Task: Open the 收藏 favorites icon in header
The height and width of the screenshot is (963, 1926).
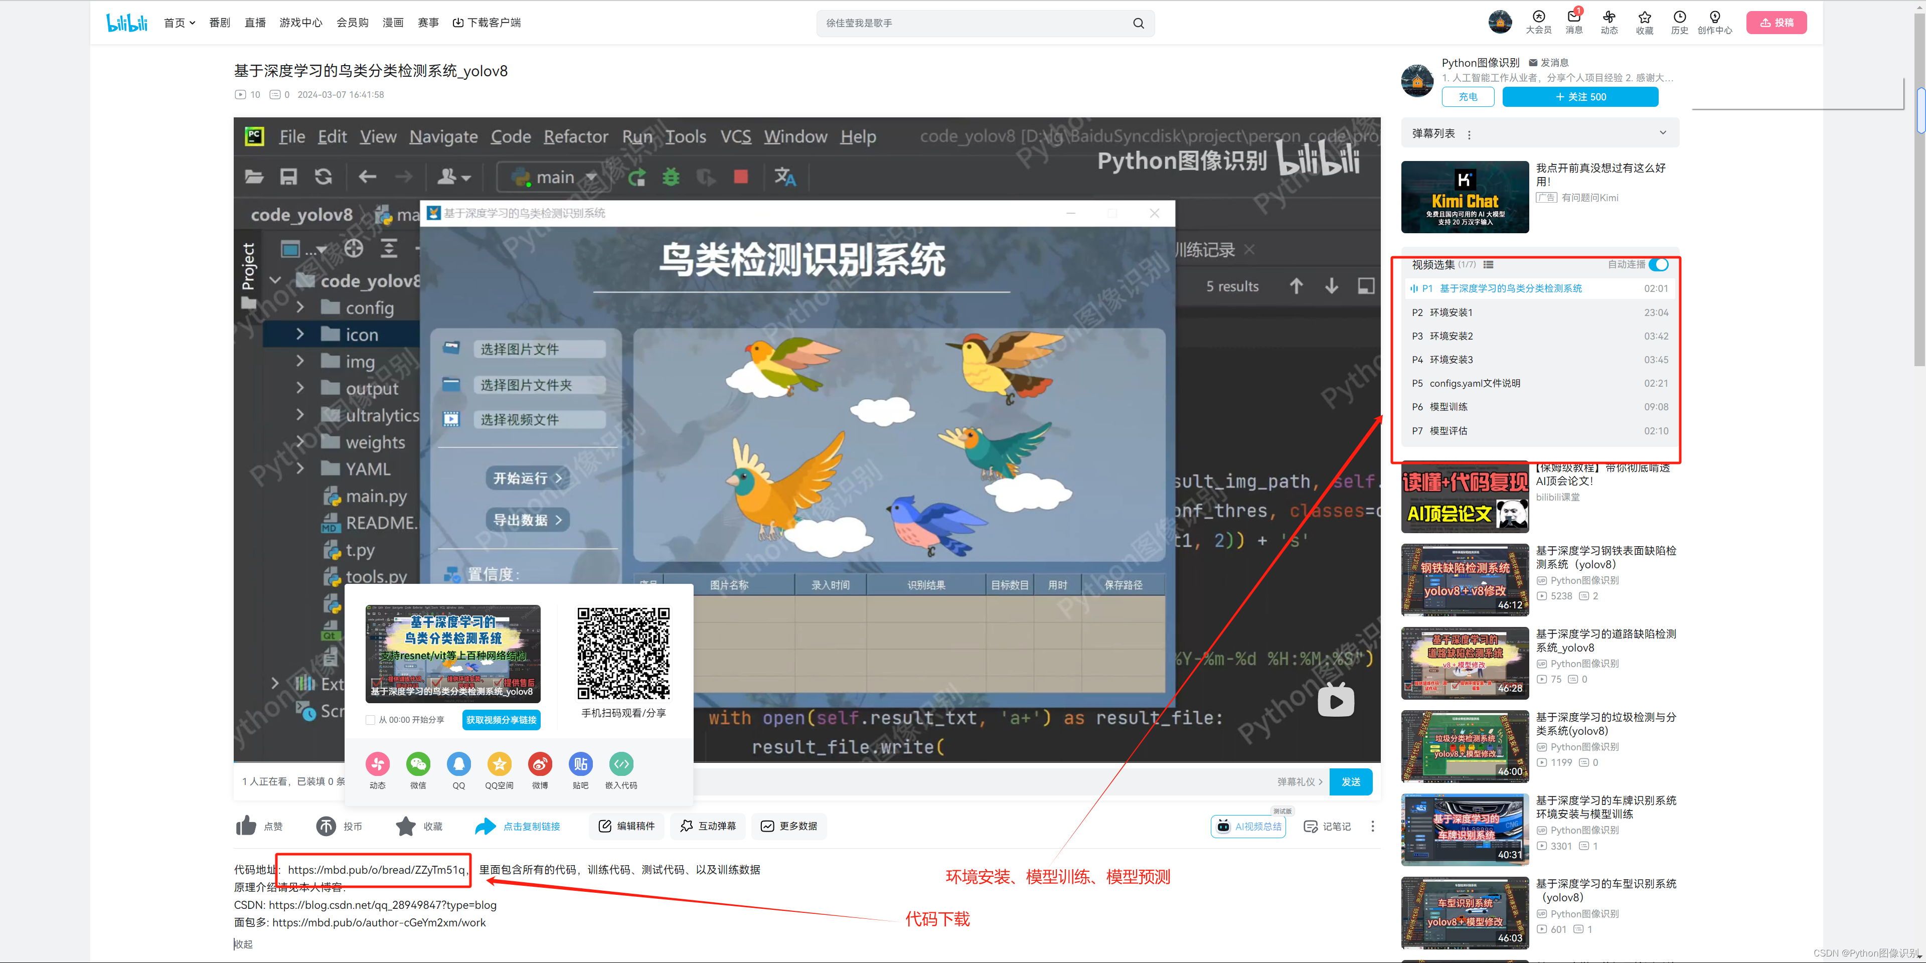Action: (1644, 22)
